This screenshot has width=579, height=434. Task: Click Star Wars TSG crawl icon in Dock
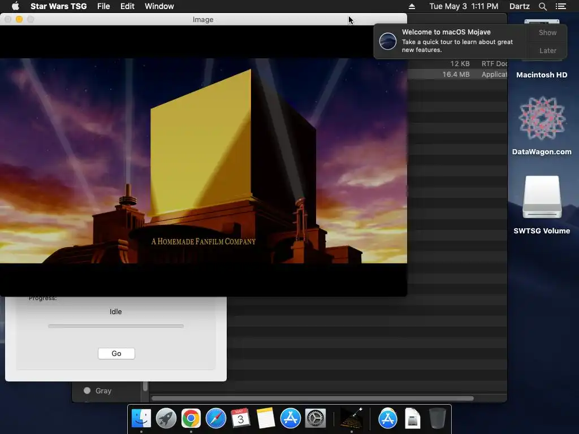pos(351,419)
